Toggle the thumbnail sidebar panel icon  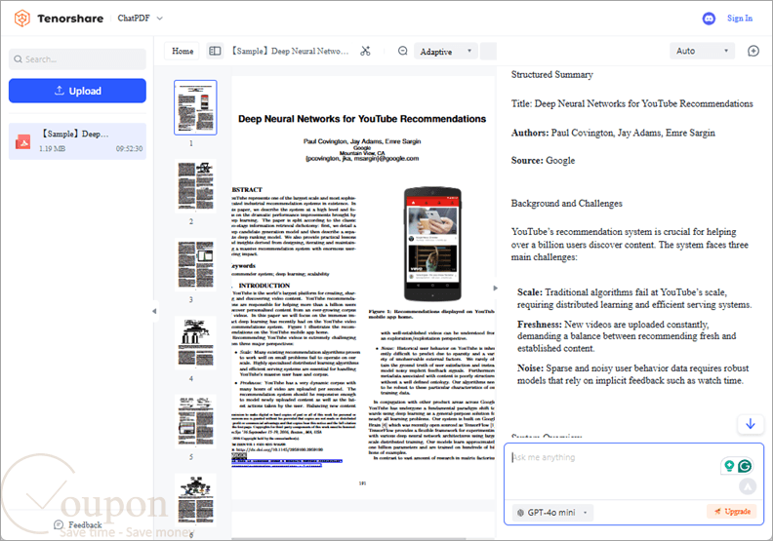[215, 51]
